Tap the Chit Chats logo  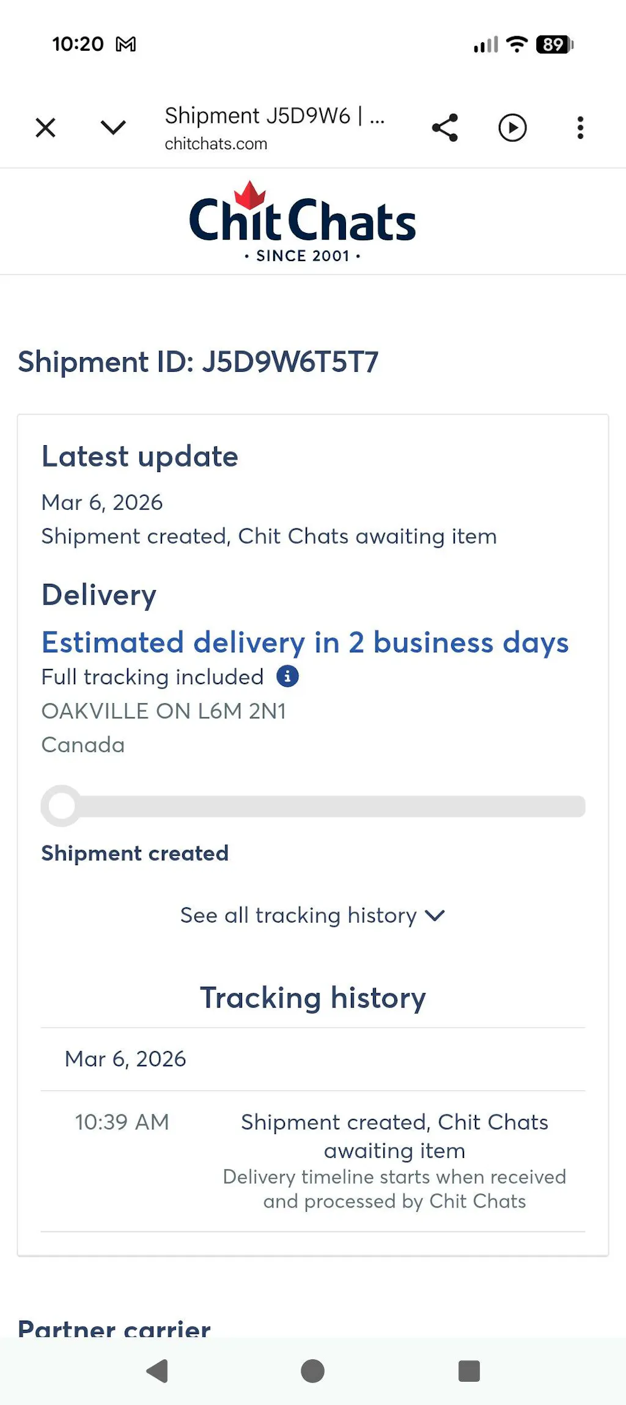tap(303, 223)
